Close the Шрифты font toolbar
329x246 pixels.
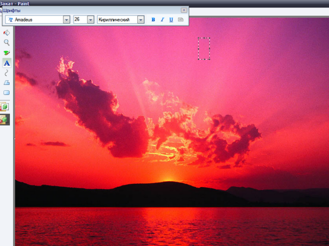pyautogui.click(x=184, y=10)
